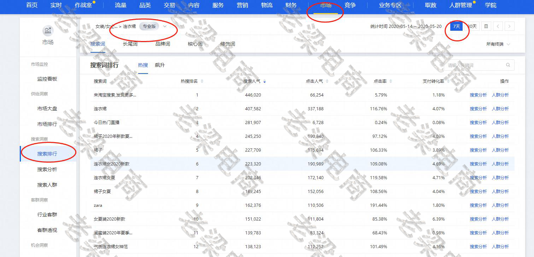Select the 7天 time range
534x257 pixels.
[457, 26]
